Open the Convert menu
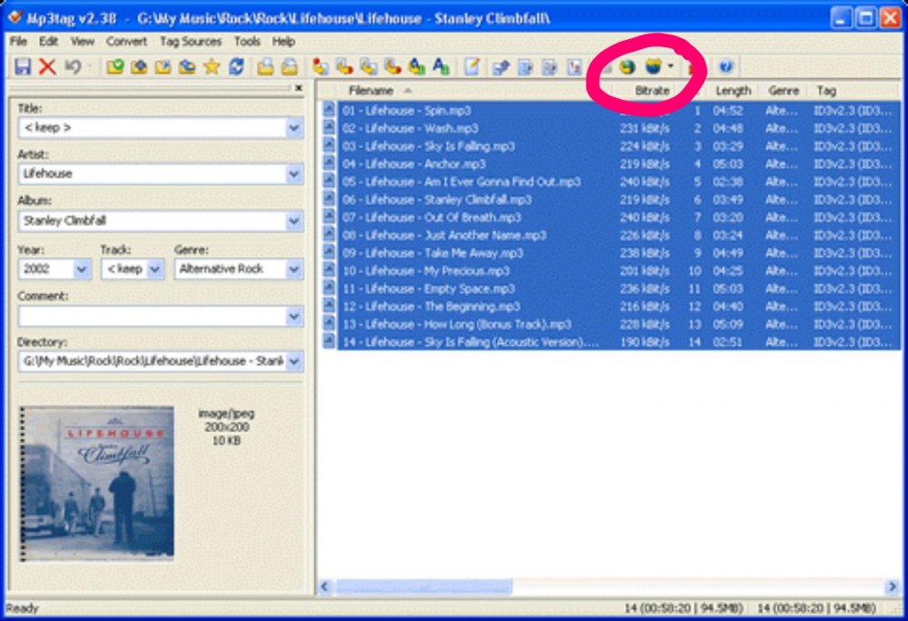The width and height of the screenshot is (908, 621). click(126, 41)
